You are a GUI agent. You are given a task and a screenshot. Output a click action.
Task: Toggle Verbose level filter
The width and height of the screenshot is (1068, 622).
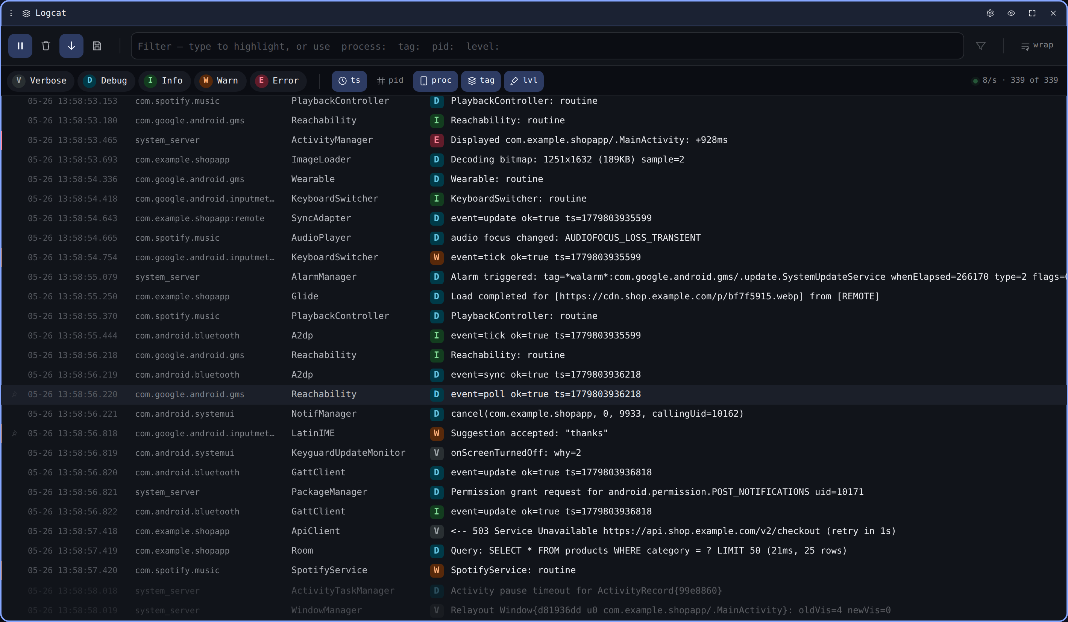pyautogui.click(x=40, y=80)
